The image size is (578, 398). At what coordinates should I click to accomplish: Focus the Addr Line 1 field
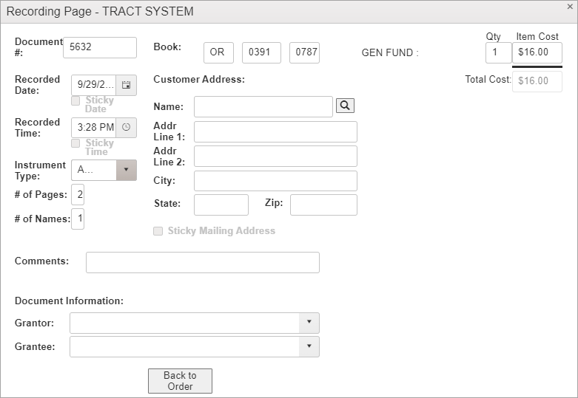275,132
